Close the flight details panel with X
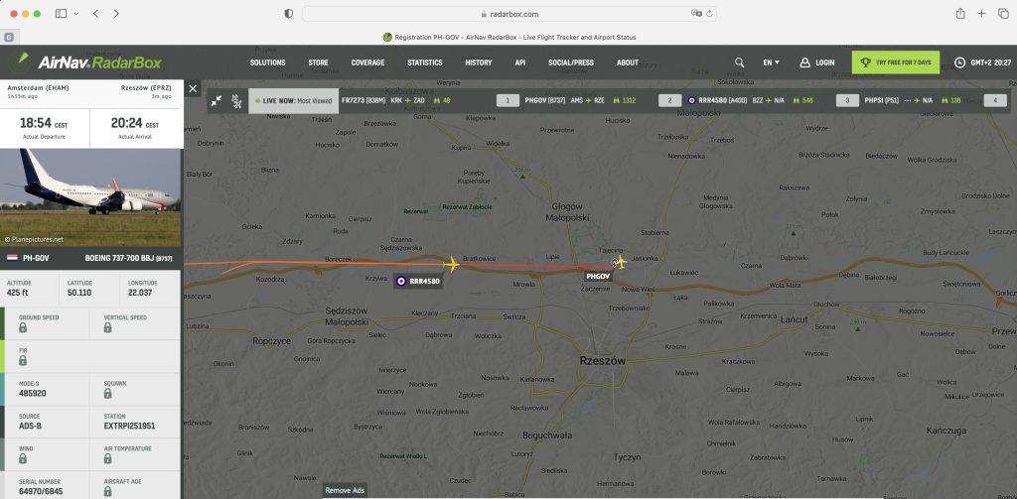The width and height of the screenshot is (1017, 499). [x=193, y=88]
